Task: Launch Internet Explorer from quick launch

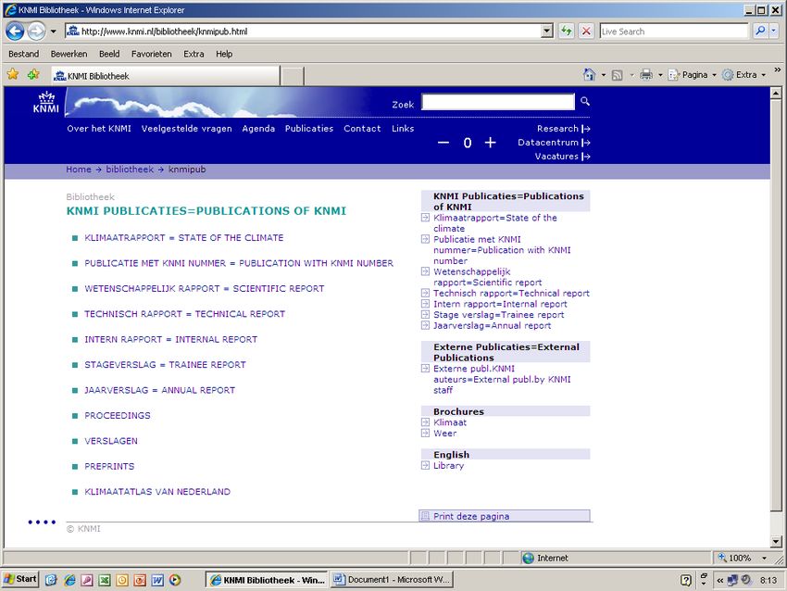Action: pos(69,580)
